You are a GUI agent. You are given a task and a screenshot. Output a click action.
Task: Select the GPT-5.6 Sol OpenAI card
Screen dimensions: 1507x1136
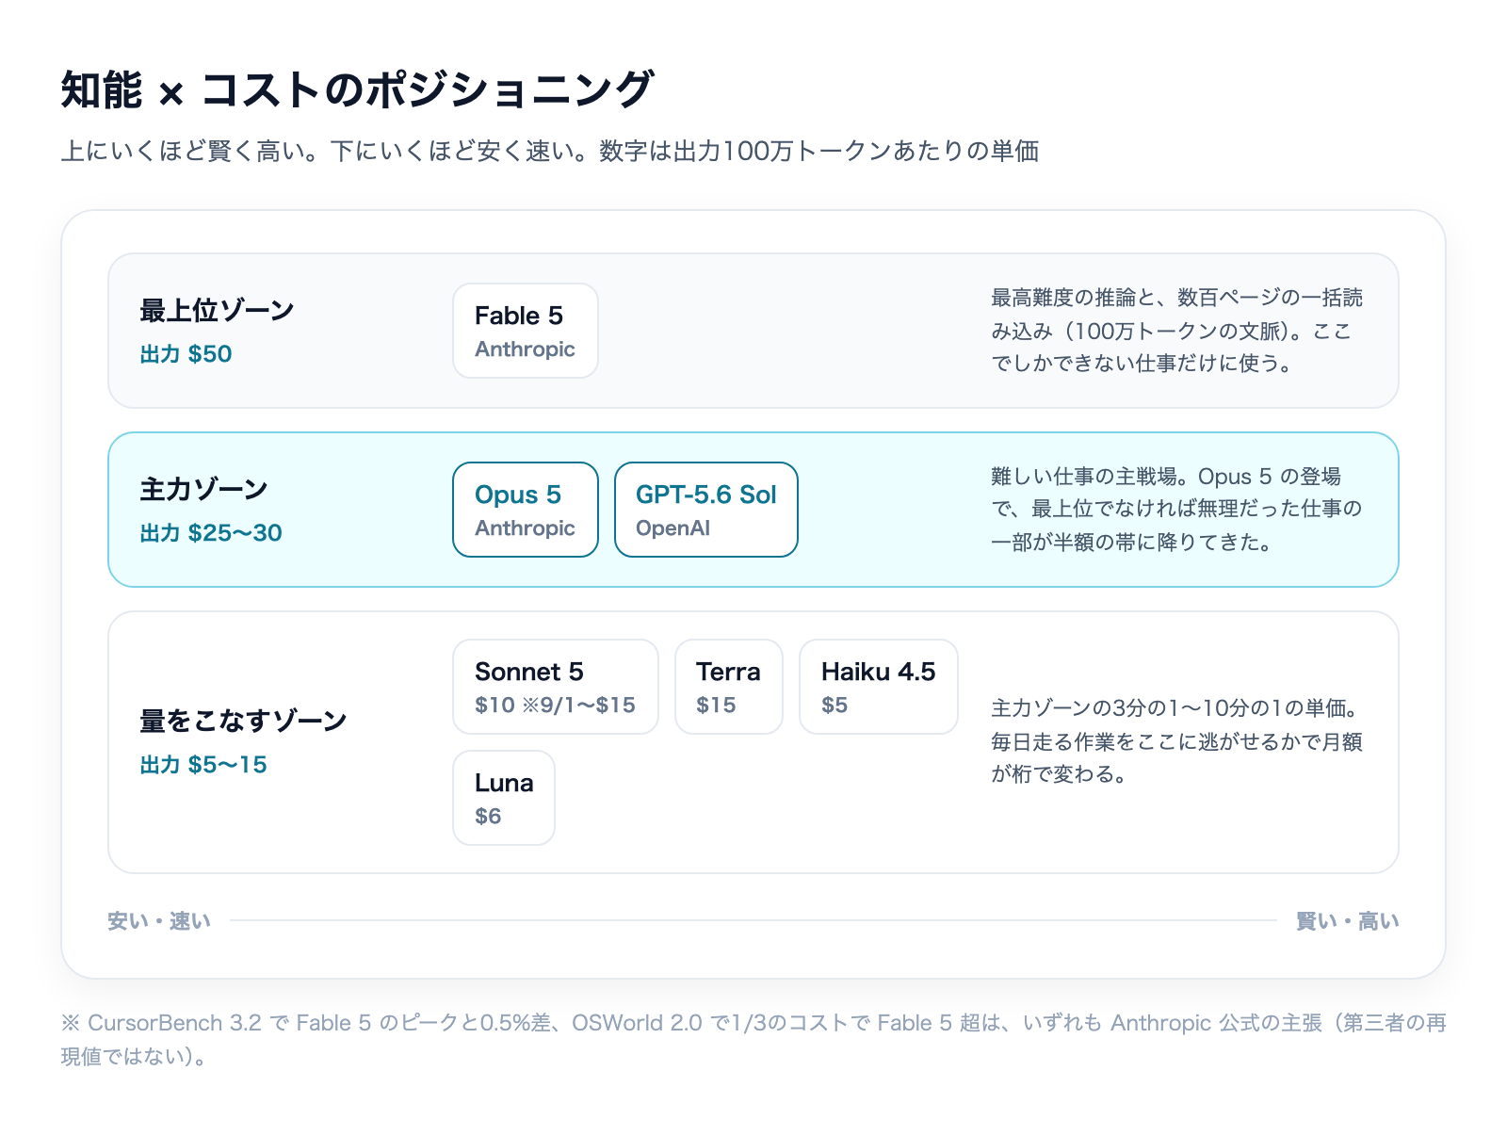point(706,510)
